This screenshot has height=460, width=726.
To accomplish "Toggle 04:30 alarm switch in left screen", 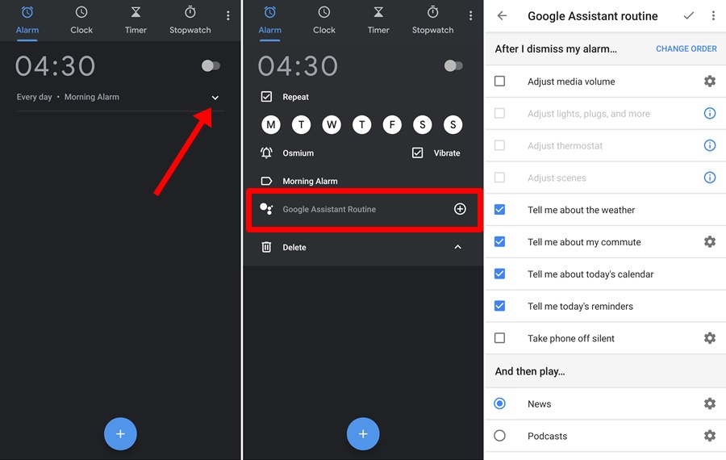I will [x=211, y=66].
